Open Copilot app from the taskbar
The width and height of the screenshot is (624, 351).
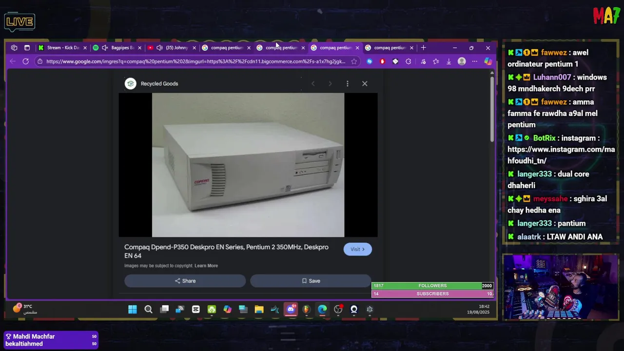(227, 309)
